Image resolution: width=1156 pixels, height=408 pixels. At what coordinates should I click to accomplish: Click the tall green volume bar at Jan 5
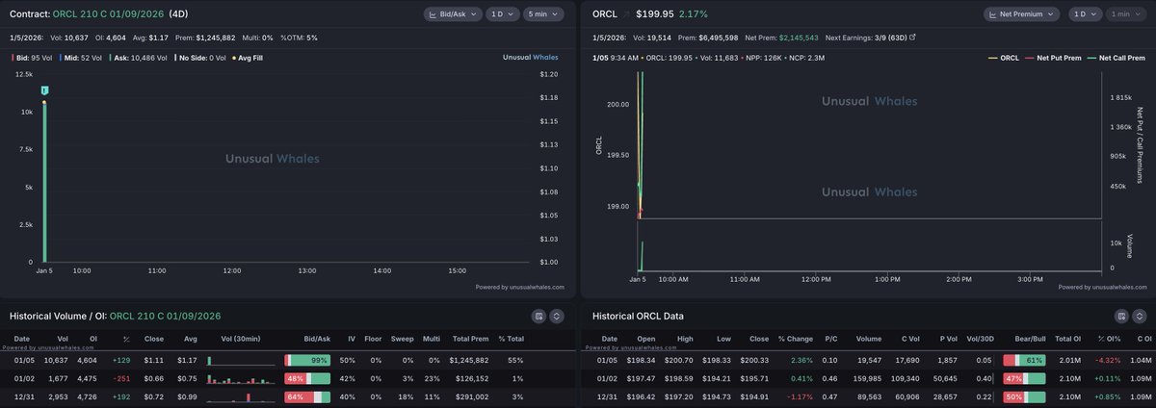[x=43, y=181]
